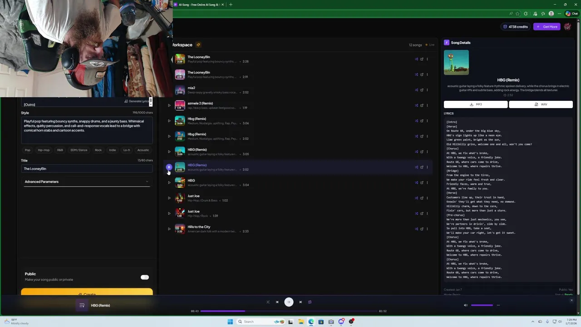Skip to next track
The image size is (581, 327).
pos(300,302)
